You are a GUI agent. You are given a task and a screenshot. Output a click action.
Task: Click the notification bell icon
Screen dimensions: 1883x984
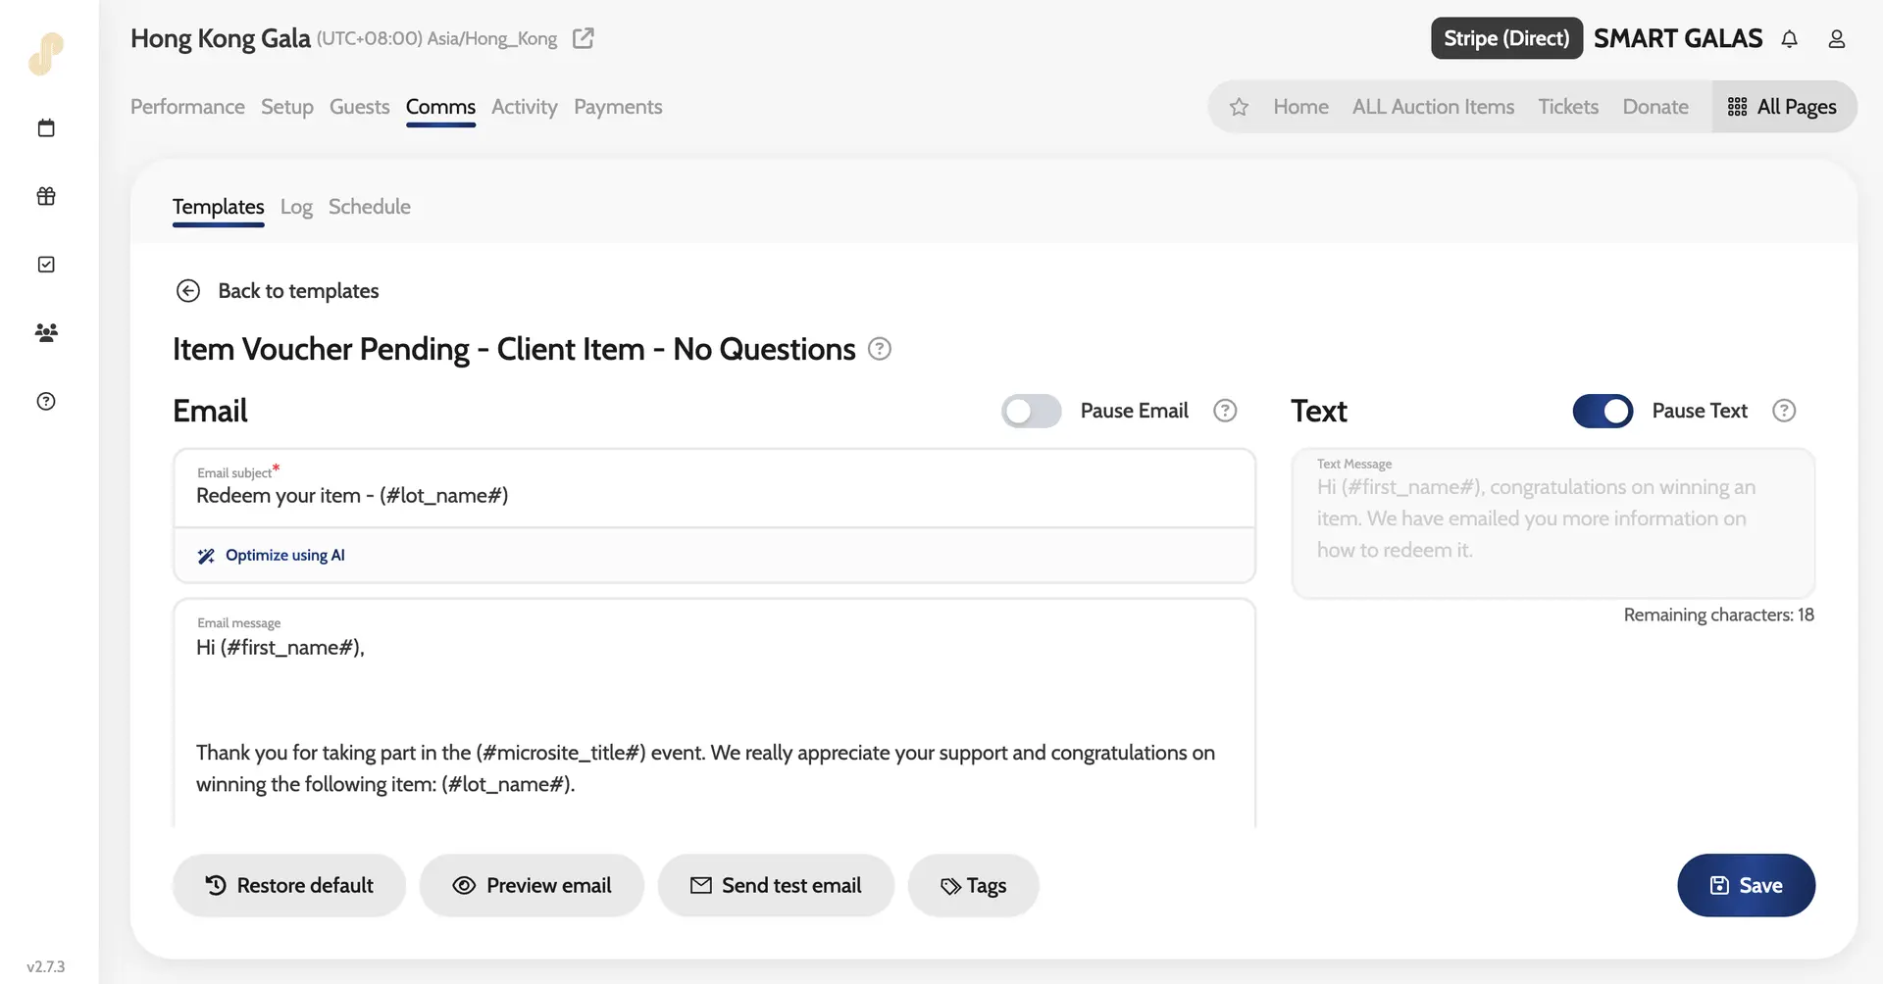tap(1789, 39)
